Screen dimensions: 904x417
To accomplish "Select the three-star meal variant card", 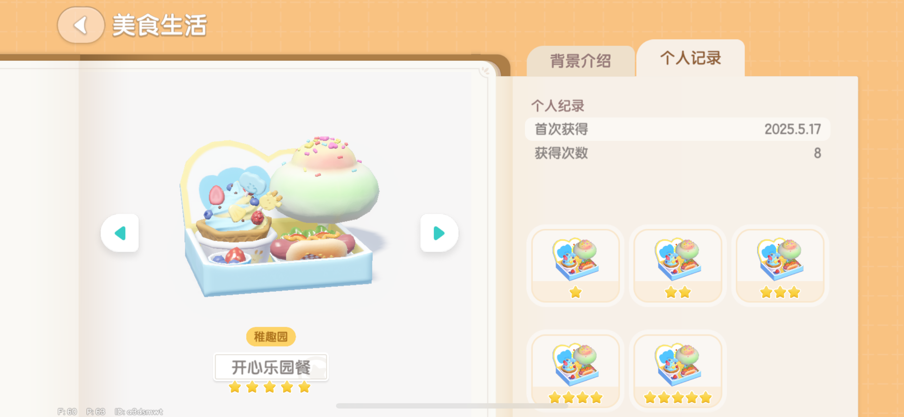I will (780, 266).
